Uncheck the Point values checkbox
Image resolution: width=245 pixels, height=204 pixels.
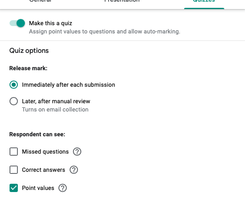[x=14, y=188]
